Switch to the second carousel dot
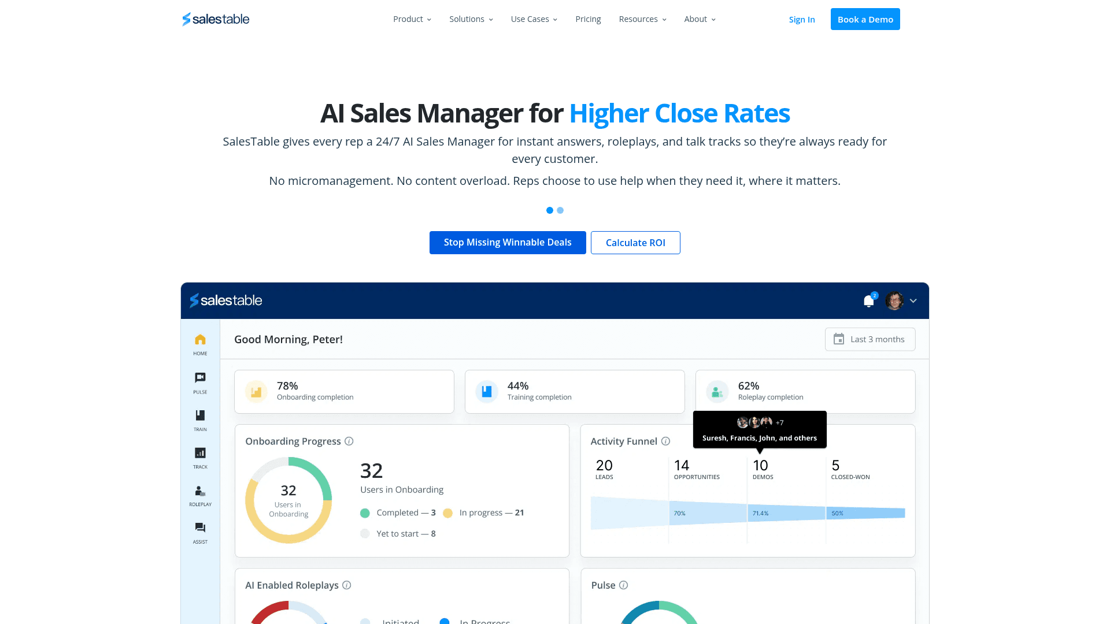 tap(560, 210)
